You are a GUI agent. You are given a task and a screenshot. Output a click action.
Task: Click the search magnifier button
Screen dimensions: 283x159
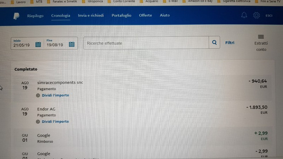coord(214,42)
